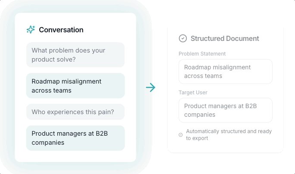Viewport: 295px width, 174px height.
Task: Click the "Who experiences this pain?" question bubble
Action: (x=75, y=112)
